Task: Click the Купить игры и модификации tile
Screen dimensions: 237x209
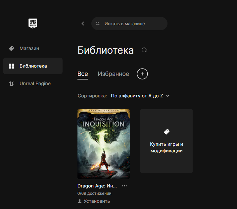Action: (166, 141)
